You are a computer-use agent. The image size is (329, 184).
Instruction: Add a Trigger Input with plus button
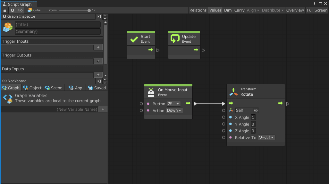(98, 47)
